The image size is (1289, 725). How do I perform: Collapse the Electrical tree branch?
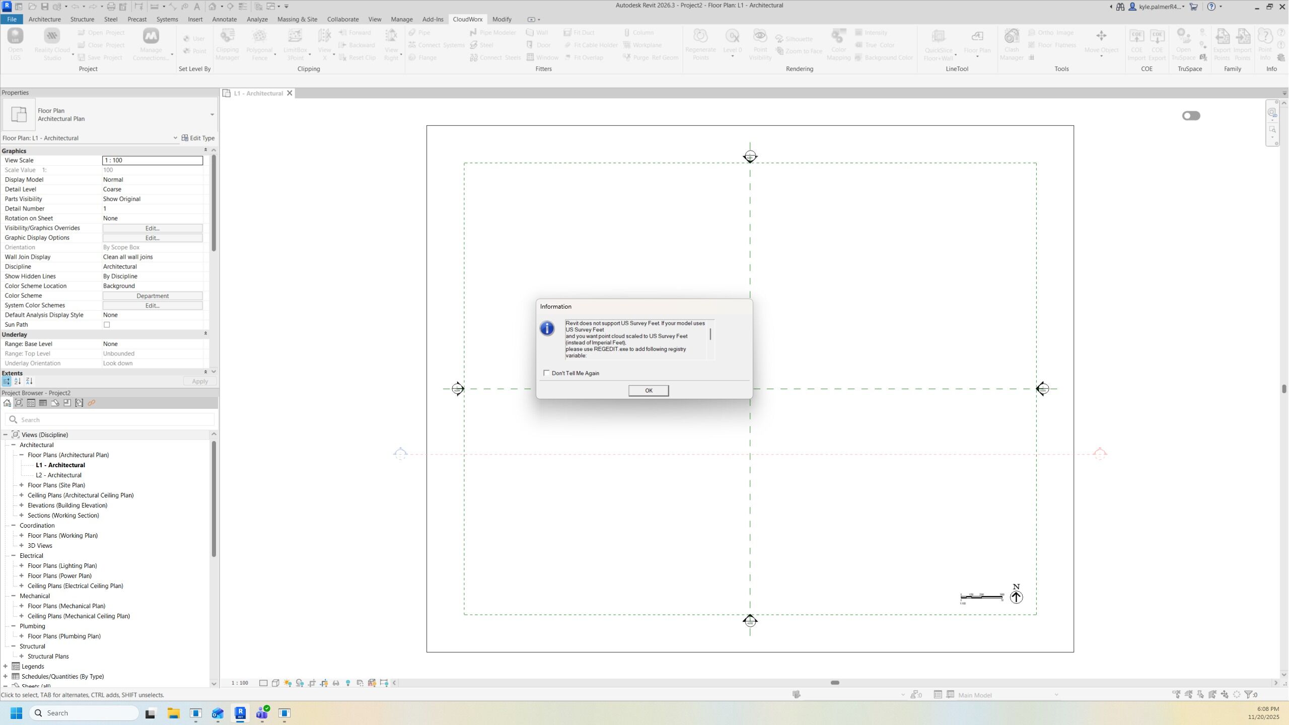(14, 556)
